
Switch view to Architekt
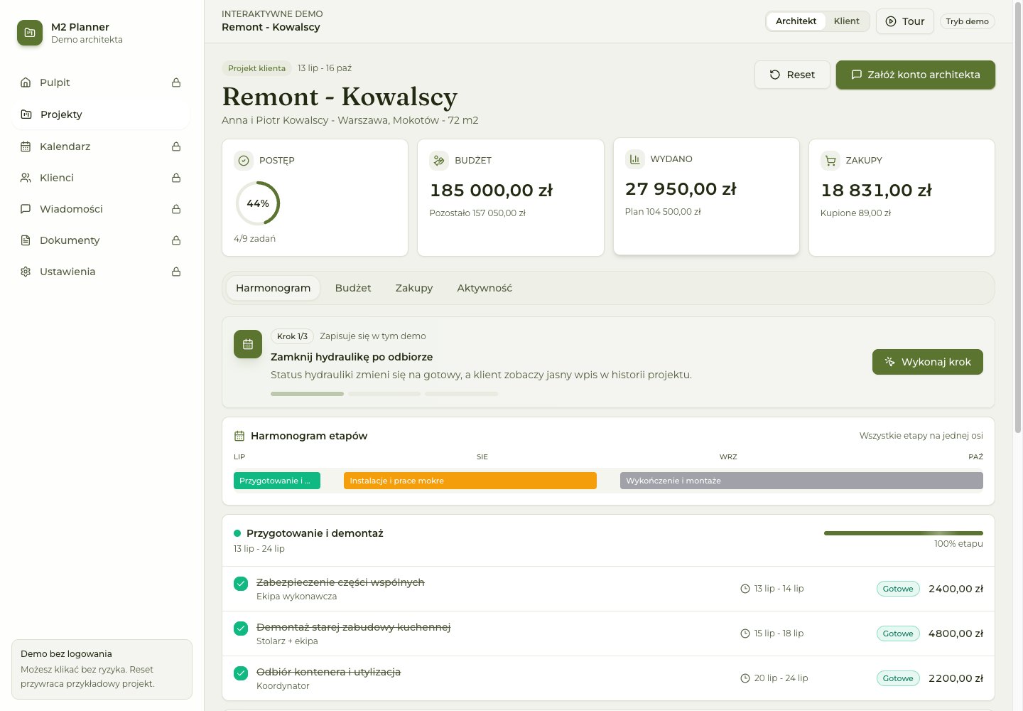point(796,21)
